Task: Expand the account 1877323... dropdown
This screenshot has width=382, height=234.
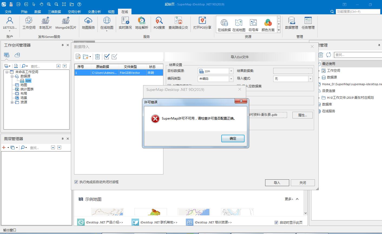Action: tap(10, 31)
